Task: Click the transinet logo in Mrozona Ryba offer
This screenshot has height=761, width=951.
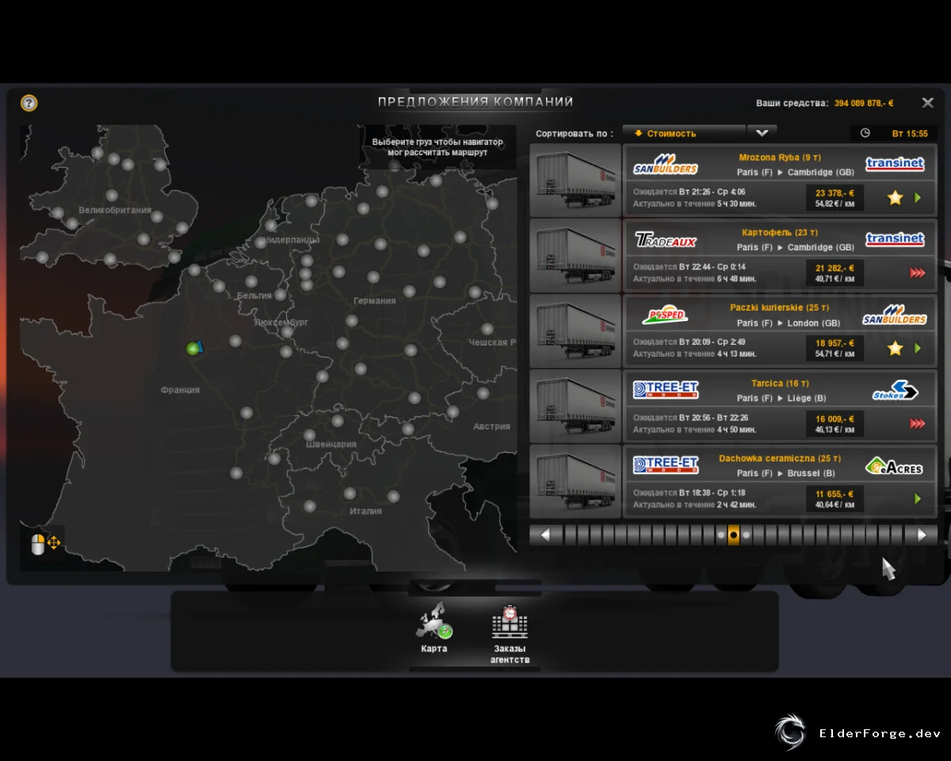Action: pyautogui.click(x=895, y=164)
